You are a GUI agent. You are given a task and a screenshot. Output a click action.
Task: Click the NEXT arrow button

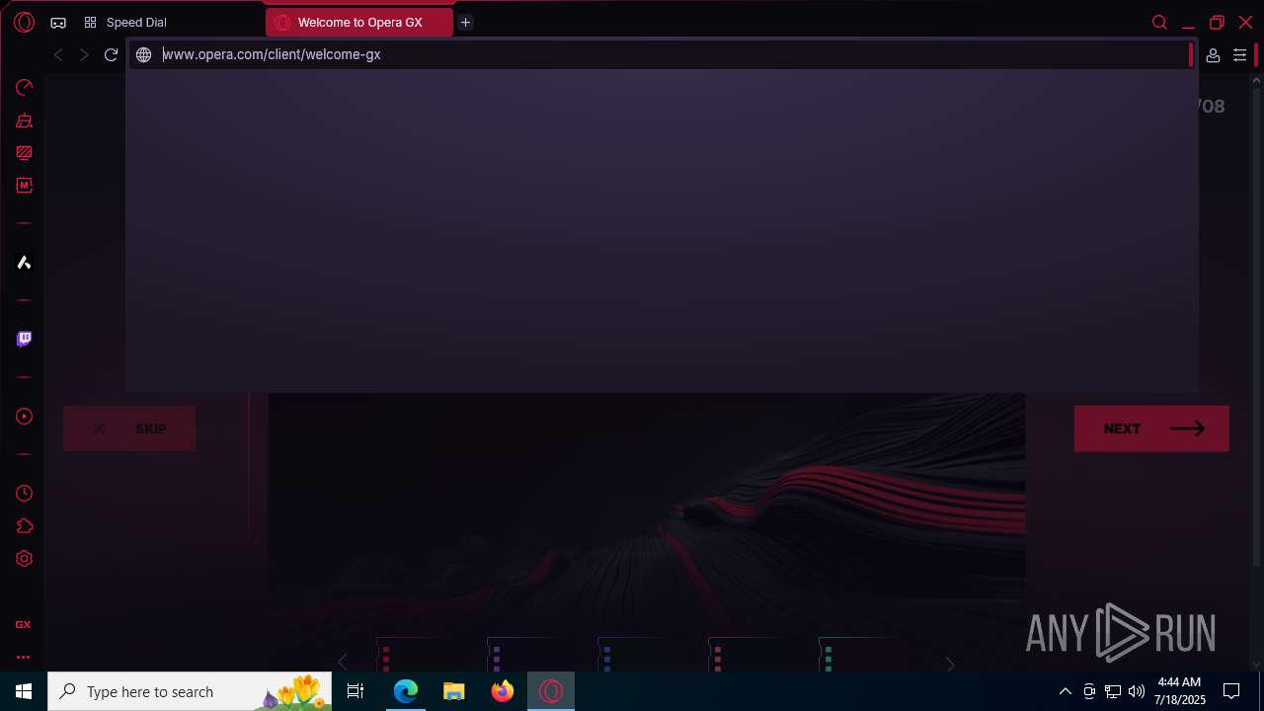[1151, 429]
